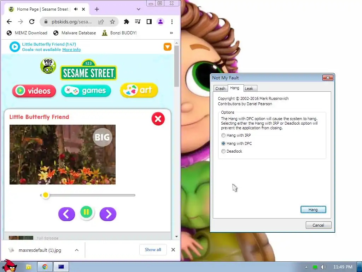Click the PBS Kids logo
Image resolution: width=362 pixels, height=272 pixels.
tap(48, 66)
